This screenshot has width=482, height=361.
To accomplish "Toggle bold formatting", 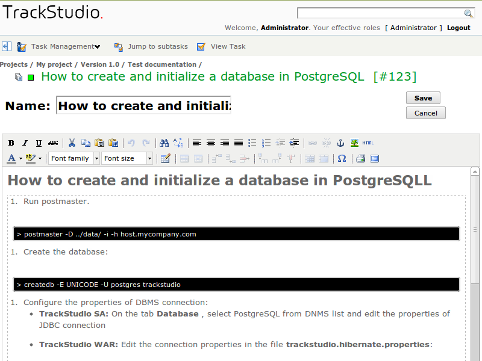I will 11,143.
